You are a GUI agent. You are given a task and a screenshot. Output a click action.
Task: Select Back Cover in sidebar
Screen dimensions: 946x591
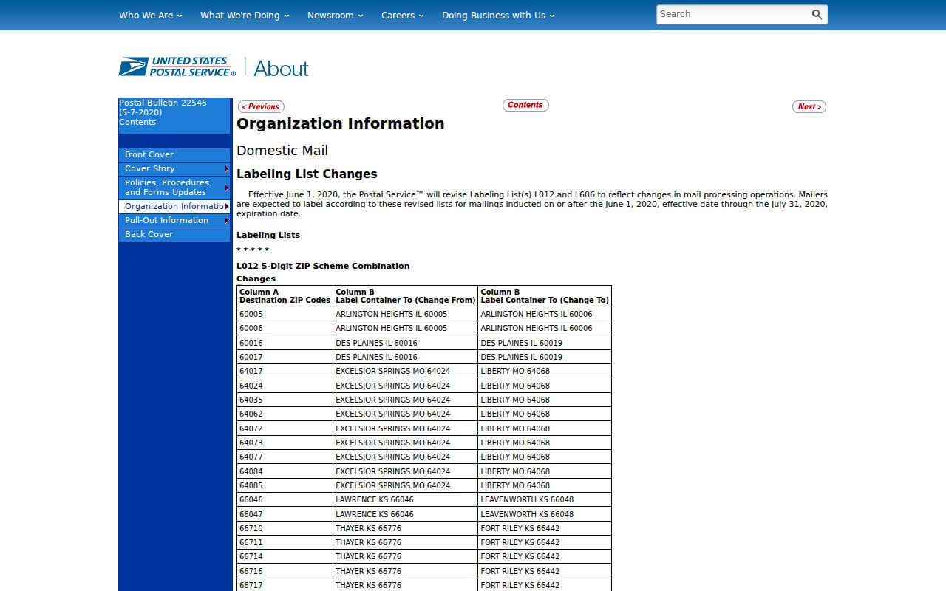click(174, 234)
